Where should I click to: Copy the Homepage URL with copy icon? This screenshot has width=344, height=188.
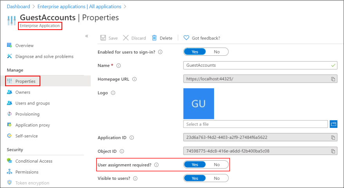click(x=333, y=79)
